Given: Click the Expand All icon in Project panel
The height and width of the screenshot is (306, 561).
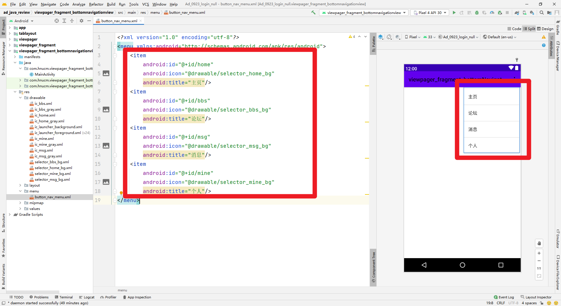Looking at the screenshot, I should (64, 21).
